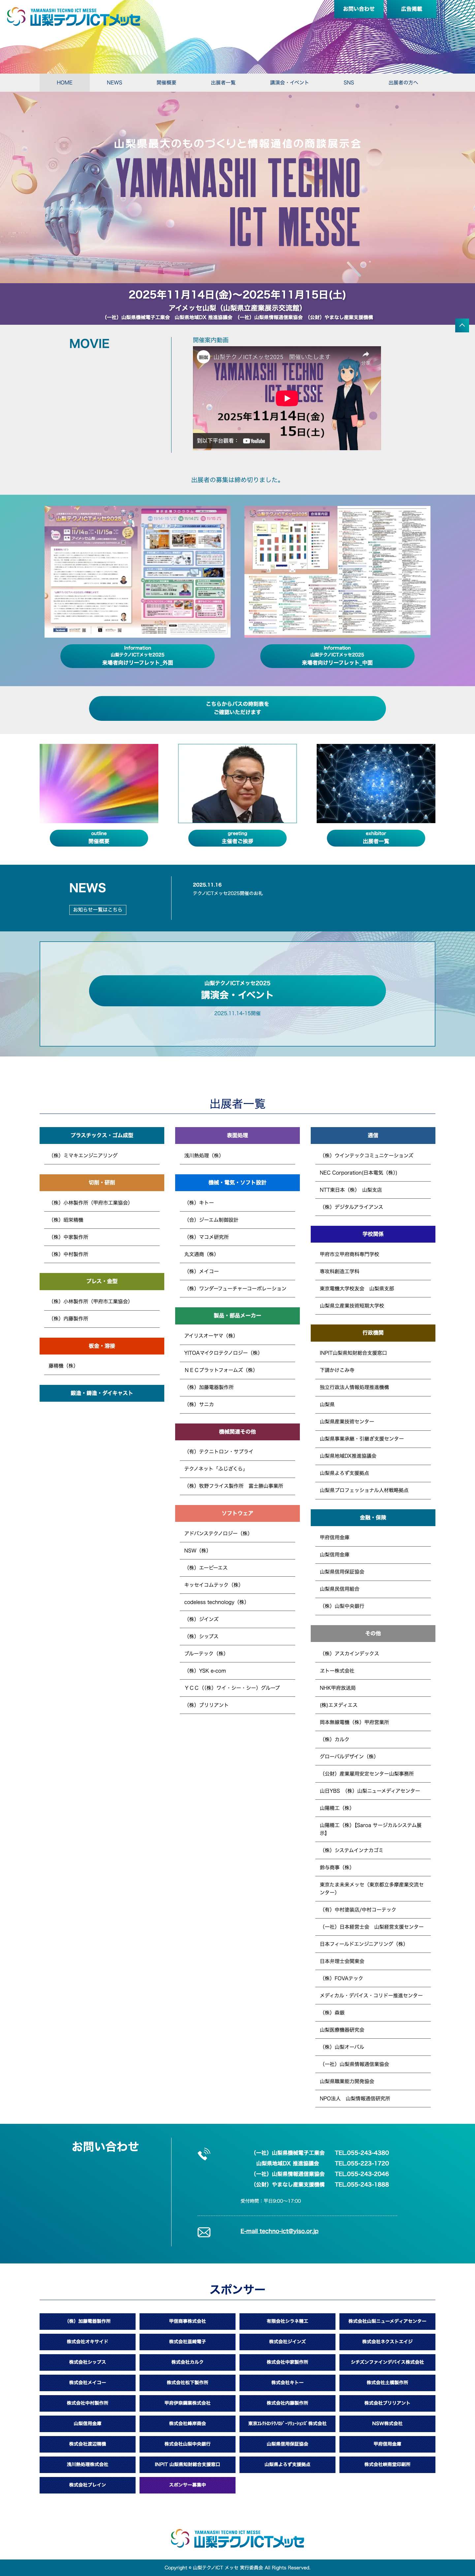Open the 出展者一覧 menu item

223,83
